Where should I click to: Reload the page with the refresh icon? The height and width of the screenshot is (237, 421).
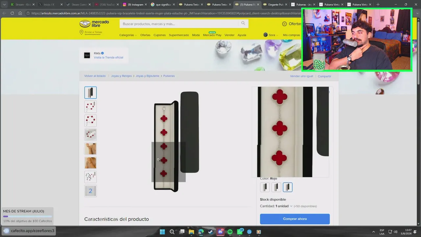[x=12, y=13]
